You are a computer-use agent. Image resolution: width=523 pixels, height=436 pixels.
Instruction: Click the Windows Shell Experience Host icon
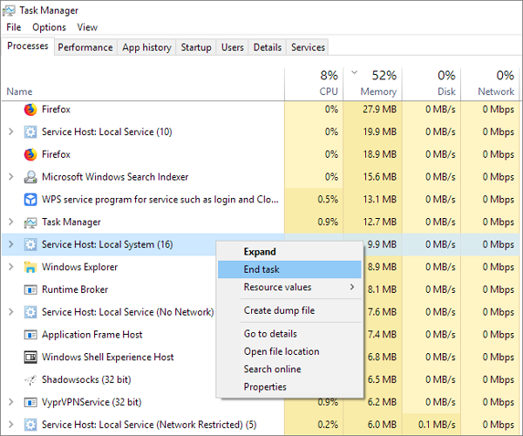31,358
